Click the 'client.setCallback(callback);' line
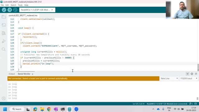This screenshot has height=112, width=199. (38, 19)
